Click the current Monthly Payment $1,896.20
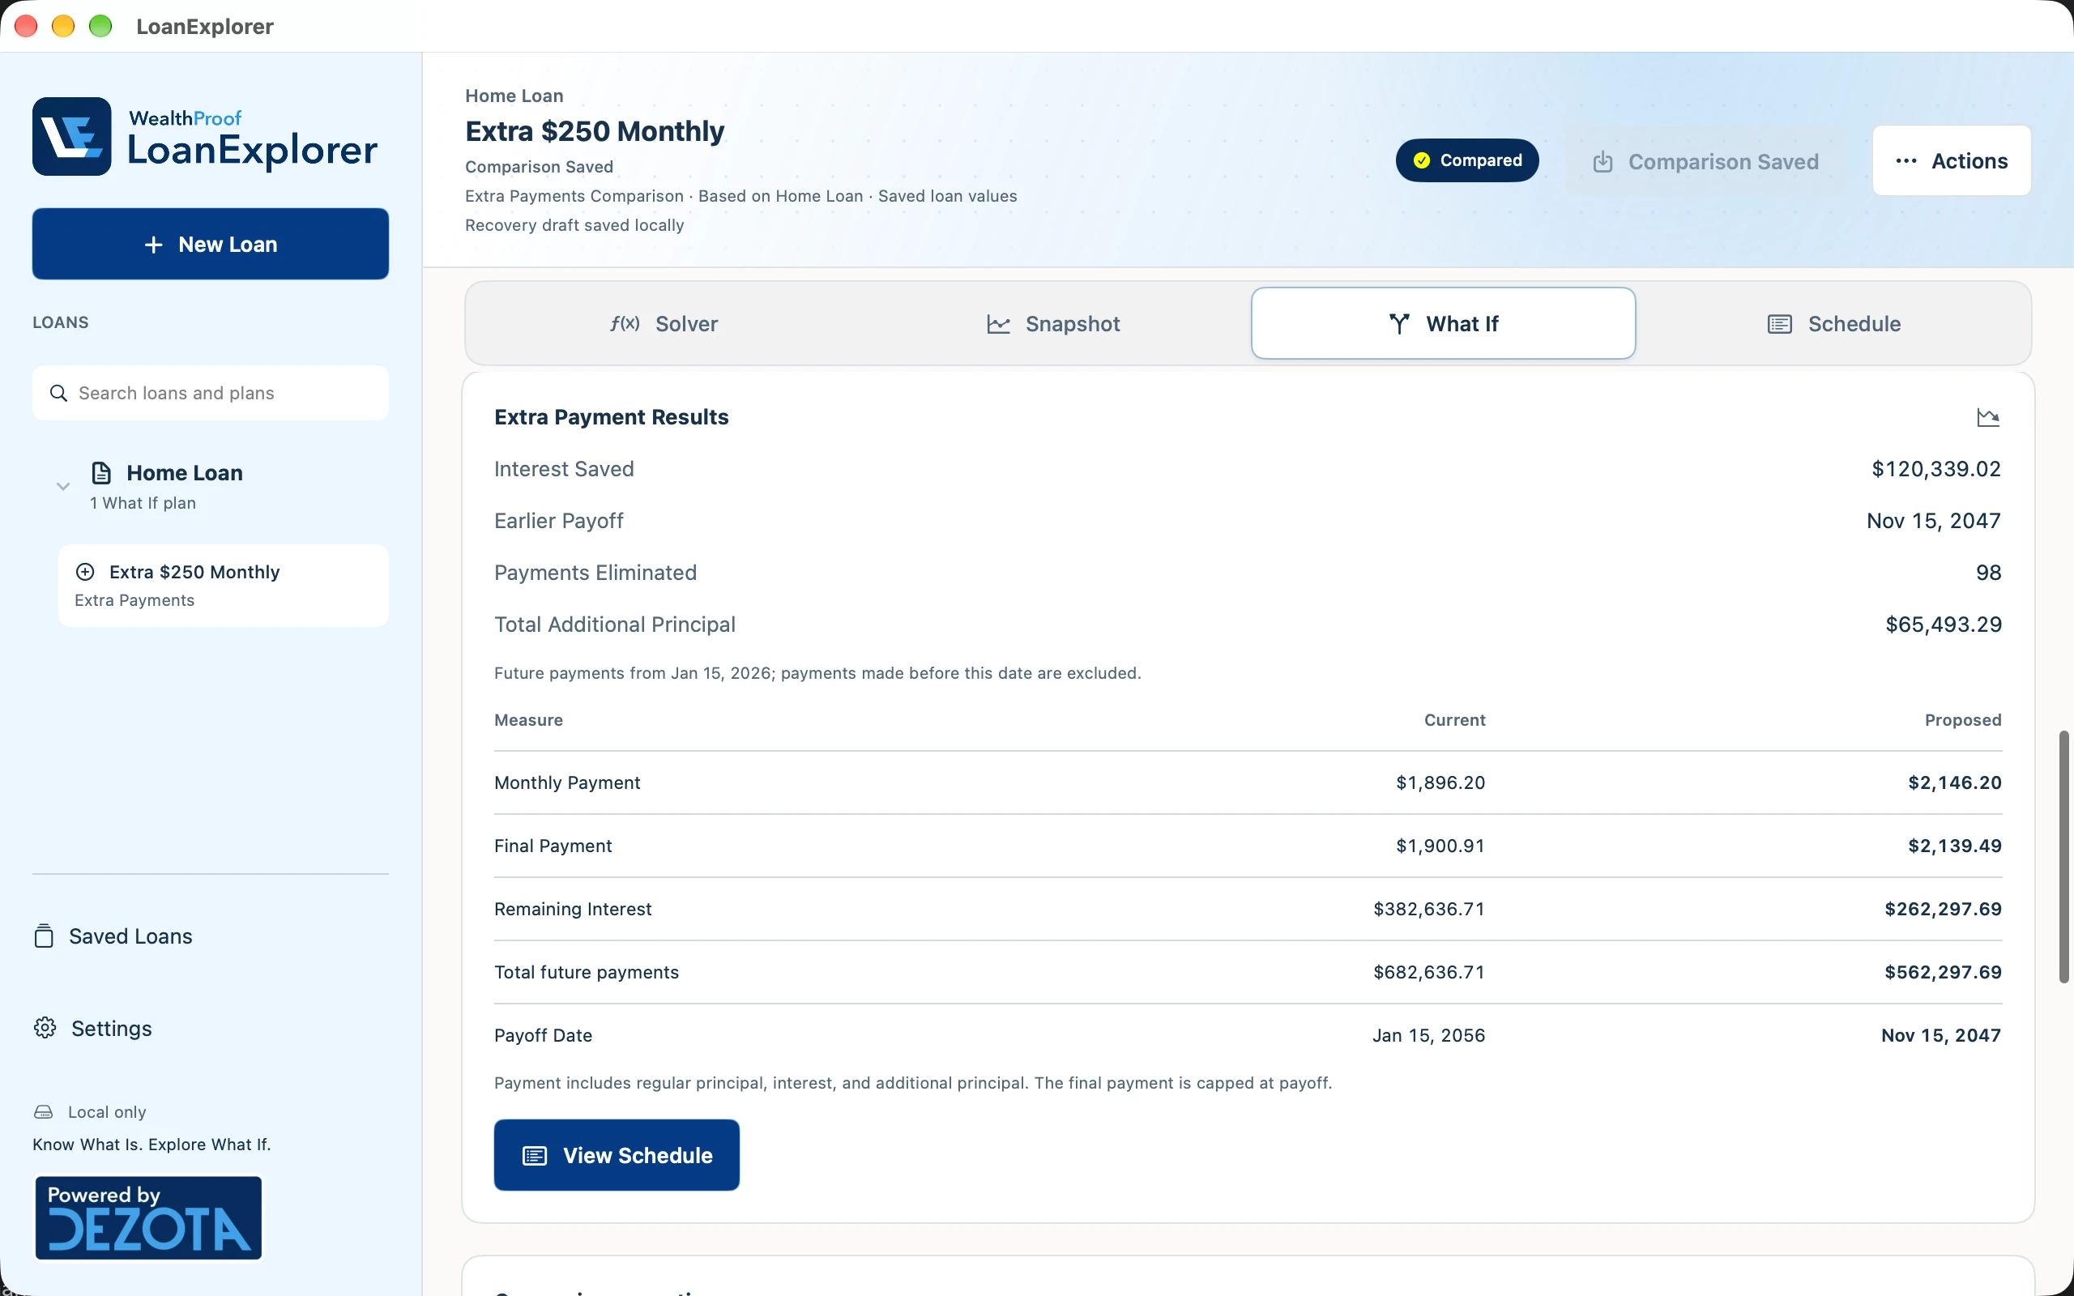 point(1440,782)
